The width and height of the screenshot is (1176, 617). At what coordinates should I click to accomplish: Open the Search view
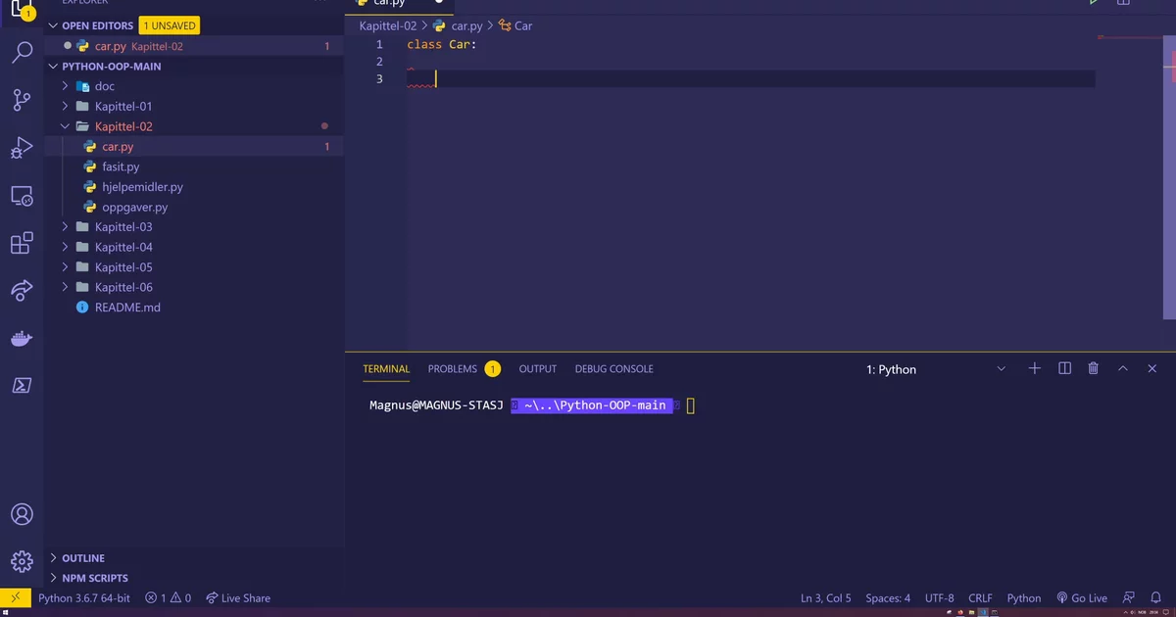22,53
